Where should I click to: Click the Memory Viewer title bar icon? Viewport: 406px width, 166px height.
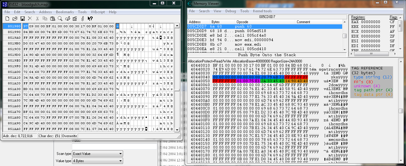point(189,4)
